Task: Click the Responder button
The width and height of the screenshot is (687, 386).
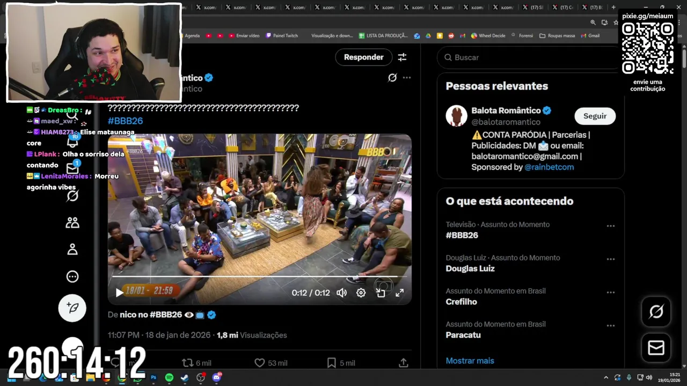Action: point(363,57)
